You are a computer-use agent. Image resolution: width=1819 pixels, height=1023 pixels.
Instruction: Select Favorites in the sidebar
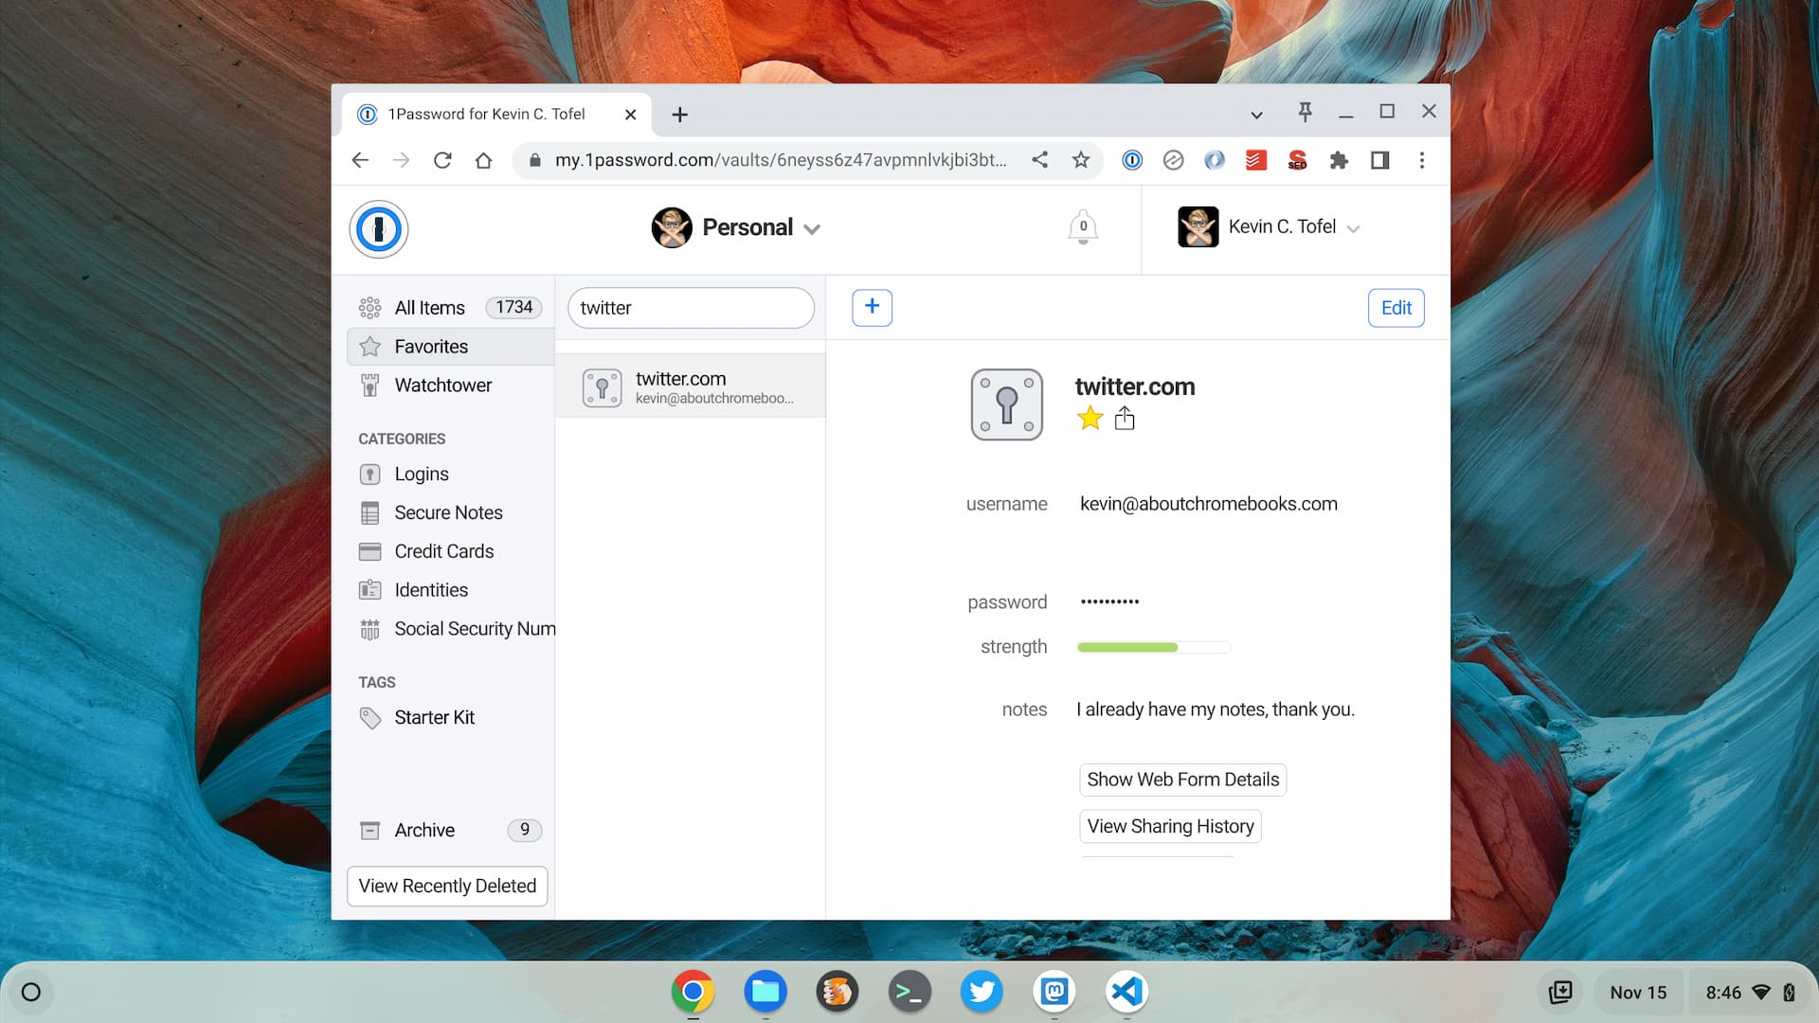[450, 347]
